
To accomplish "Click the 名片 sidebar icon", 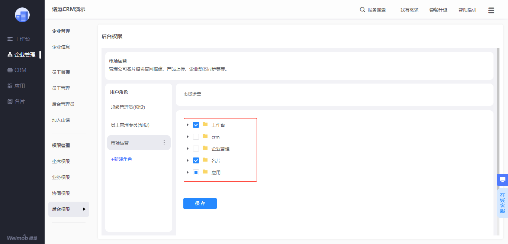I will pos(10,101).
